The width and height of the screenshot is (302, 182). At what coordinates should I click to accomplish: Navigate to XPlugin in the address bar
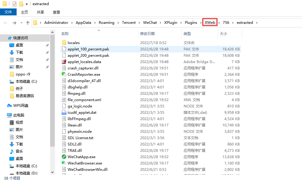click(x=171, y=23)
